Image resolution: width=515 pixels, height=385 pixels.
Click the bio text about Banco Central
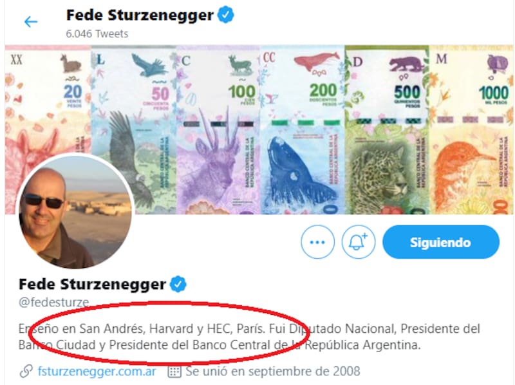pyautogui.click(x=249, y=337)
